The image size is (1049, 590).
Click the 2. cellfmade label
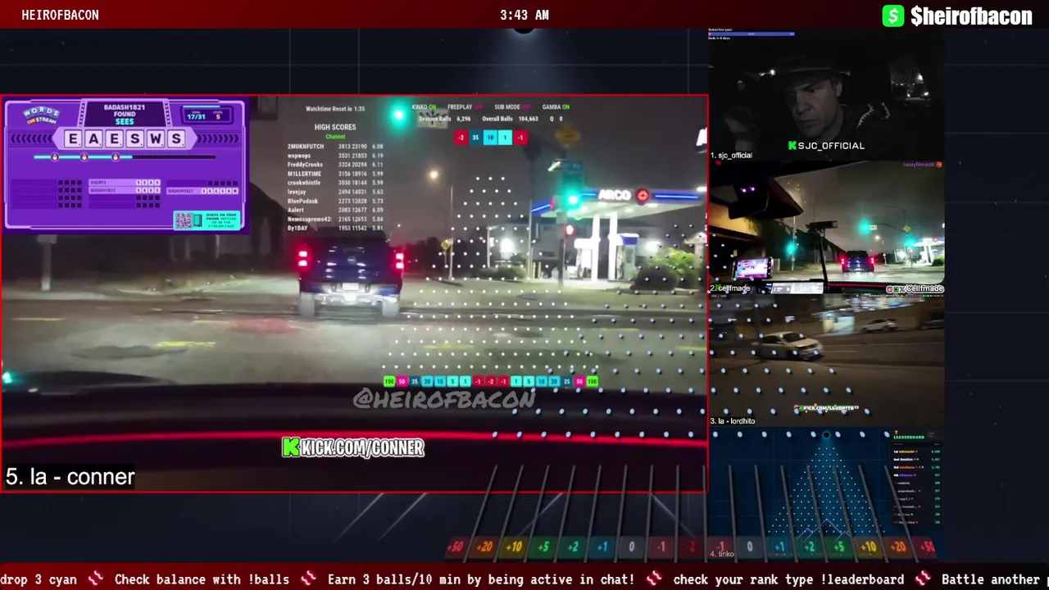[x=730, y=288]
